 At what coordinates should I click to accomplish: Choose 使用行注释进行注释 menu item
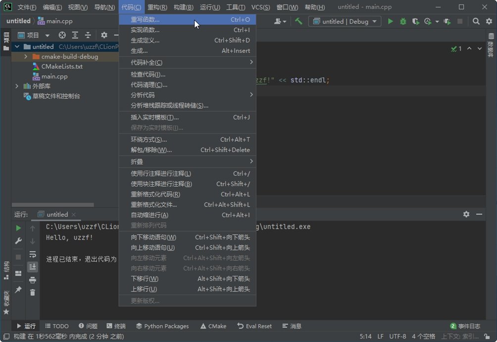[187, 173]
